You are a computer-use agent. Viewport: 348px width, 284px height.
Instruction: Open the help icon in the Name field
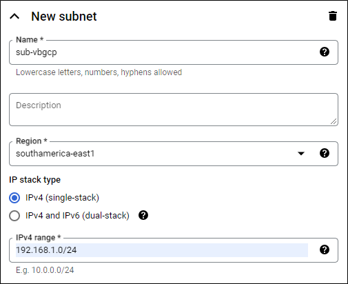(x=325, y=52)
